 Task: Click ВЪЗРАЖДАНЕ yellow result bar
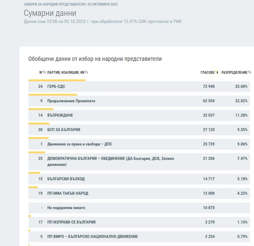point(41,109)
